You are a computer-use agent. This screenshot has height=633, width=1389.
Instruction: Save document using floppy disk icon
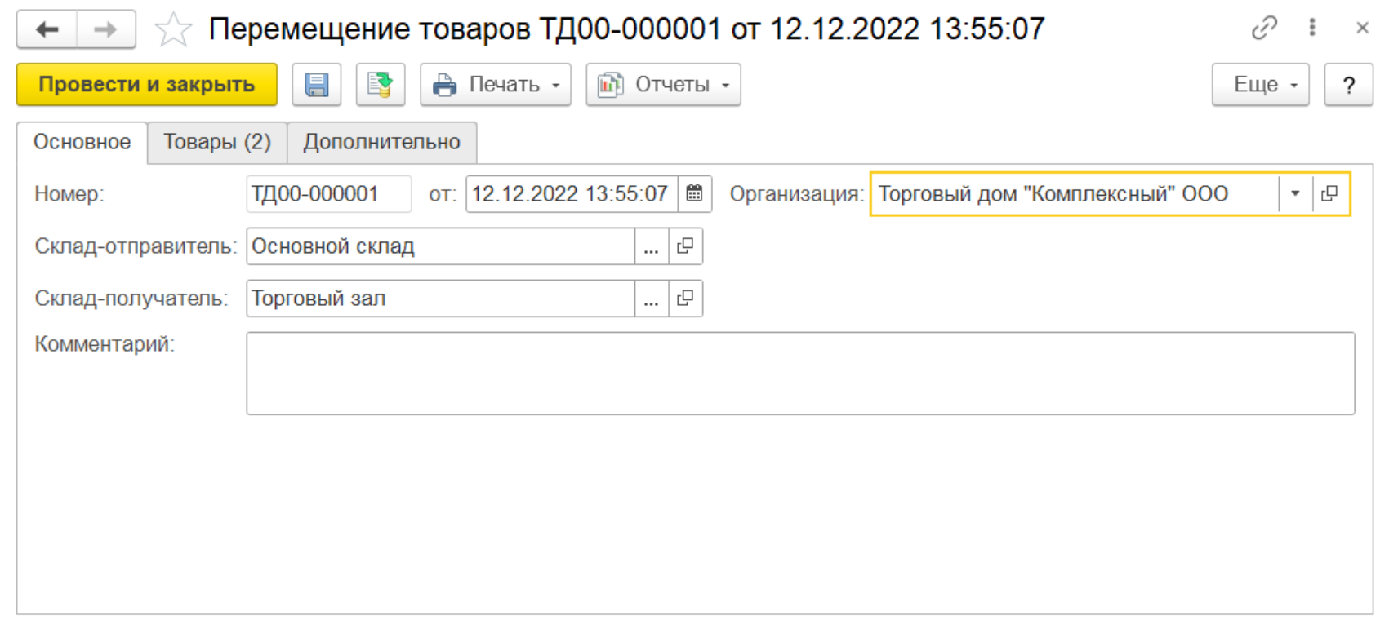(317, 85)
